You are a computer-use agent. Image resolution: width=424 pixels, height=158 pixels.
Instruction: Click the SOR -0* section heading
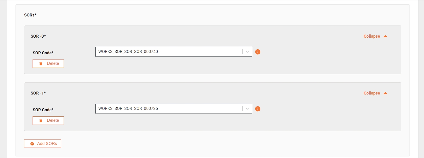pyautogui.click(x=38, y=36)
